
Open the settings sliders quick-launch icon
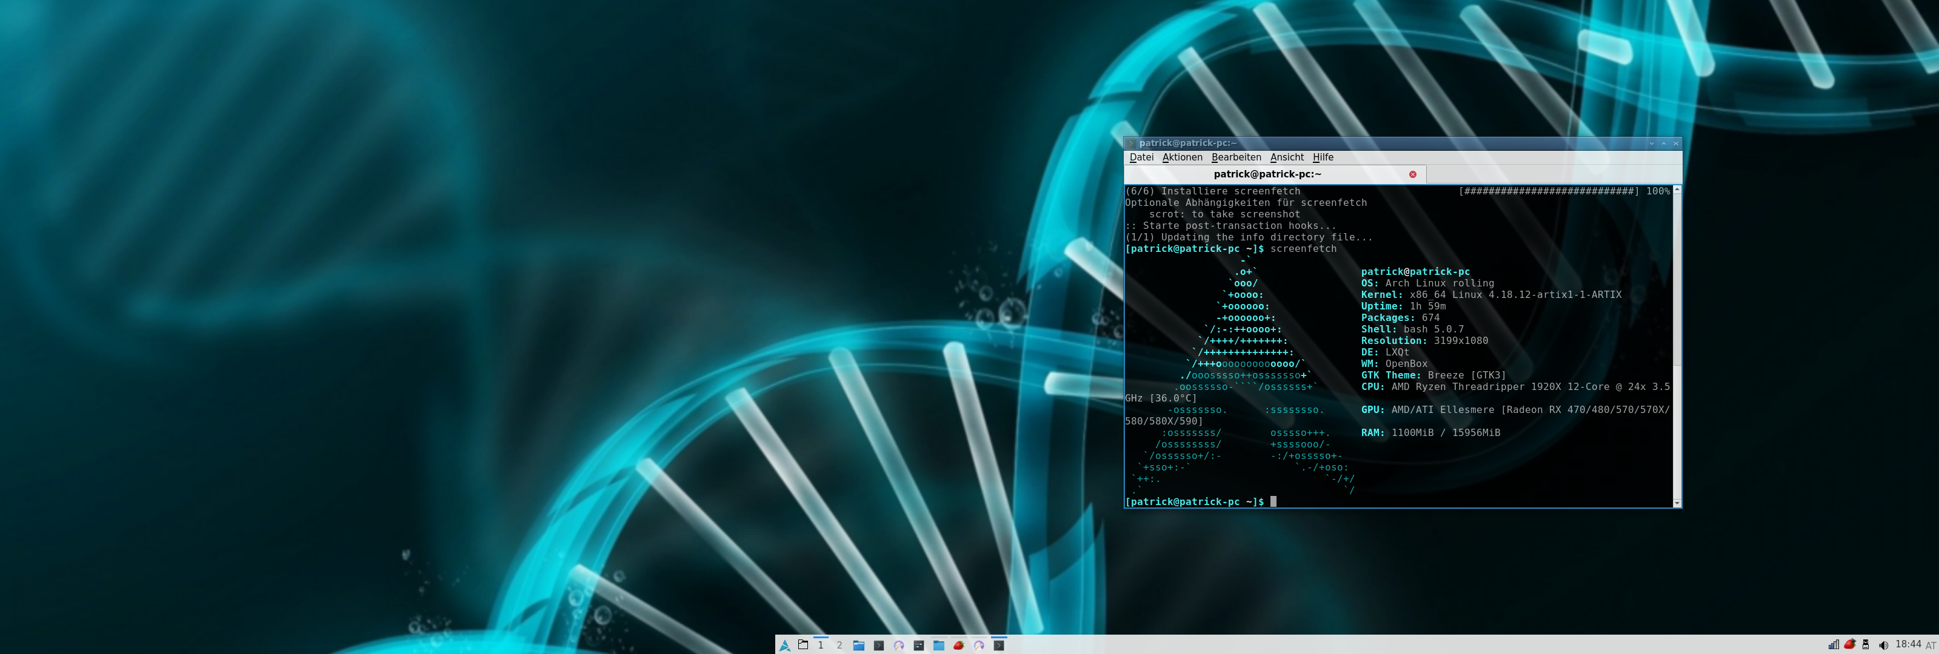click(919, 646)
